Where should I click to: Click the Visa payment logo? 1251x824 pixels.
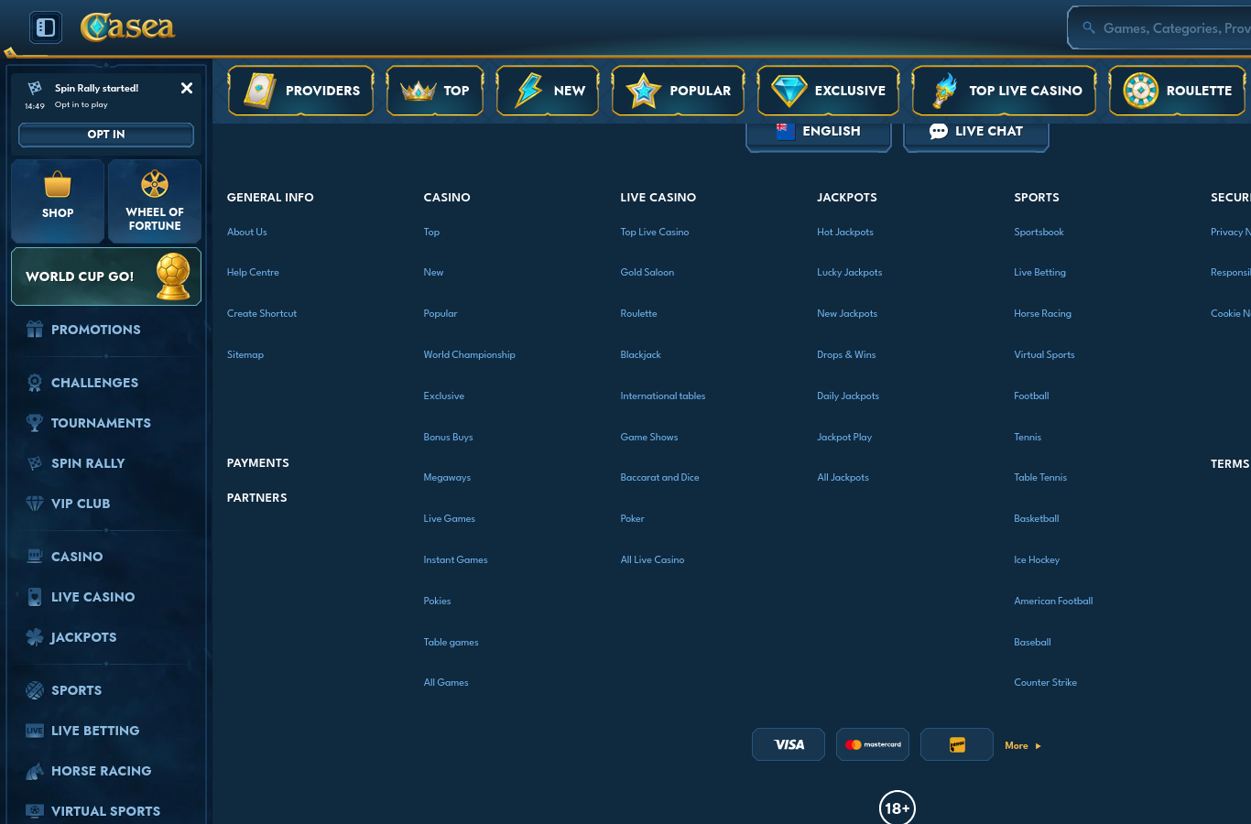pos(789,745)
